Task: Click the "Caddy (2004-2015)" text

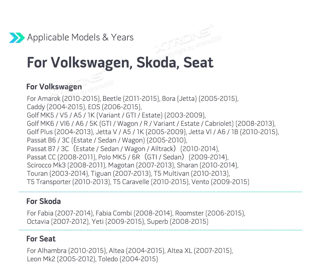Action: point(56,107)
